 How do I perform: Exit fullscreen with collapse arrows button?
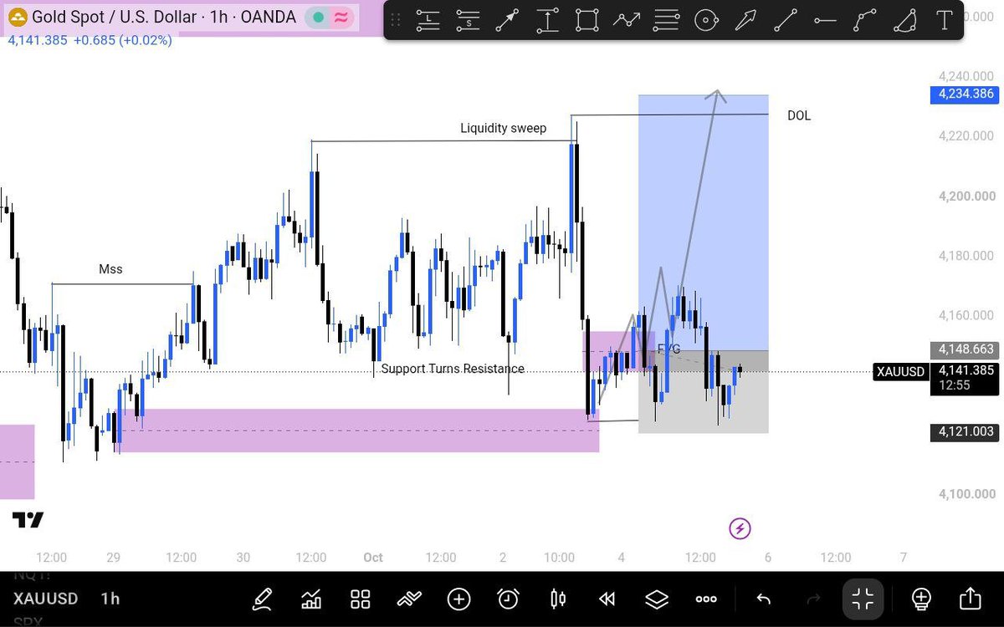tap(863, 599)
